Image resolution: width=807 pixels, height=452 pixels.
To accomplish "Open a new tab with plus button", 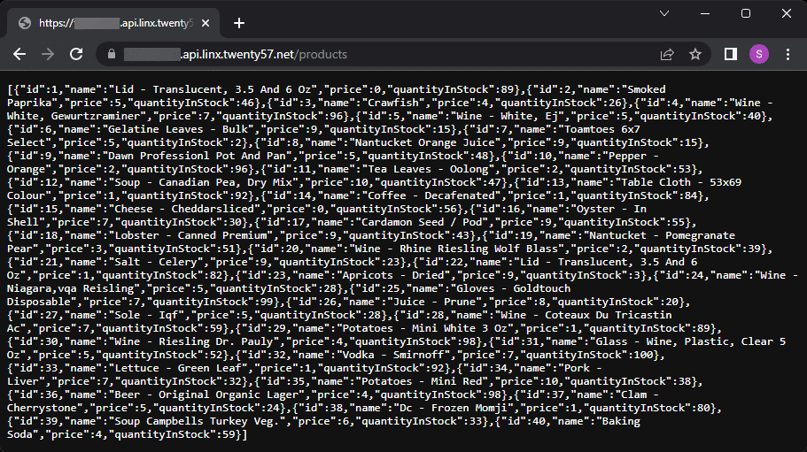I will pyautogui.click(x=239, y=23).
